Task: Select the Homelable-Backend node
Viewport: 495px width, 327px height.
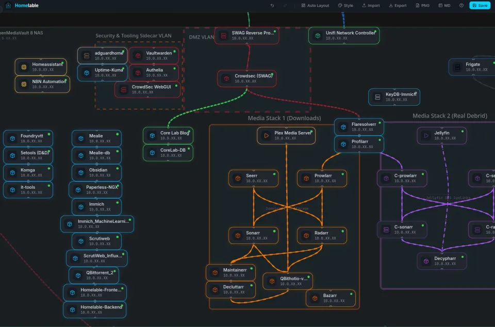Action: [x=95, y=309]
